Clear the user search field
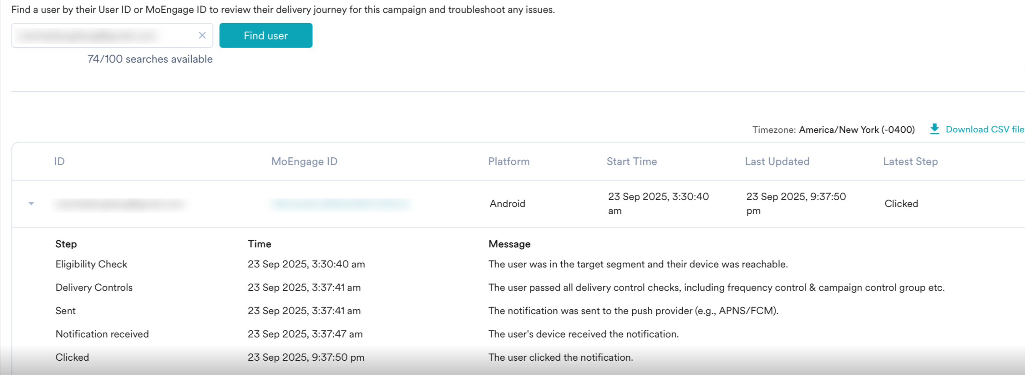The height and width of the screenshot is (375, 1025). tap(202, 35)
